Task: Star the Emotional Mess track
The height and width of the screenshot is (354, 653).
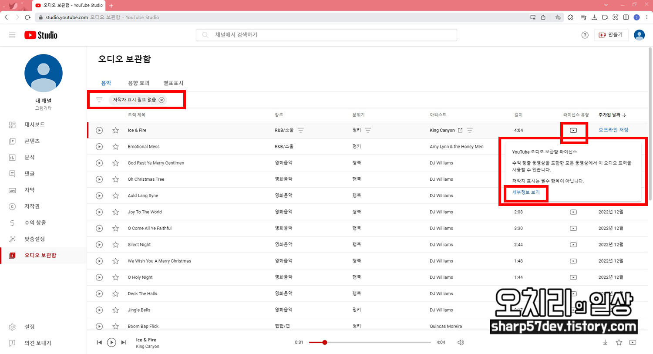Action: [x=115, y=147]
